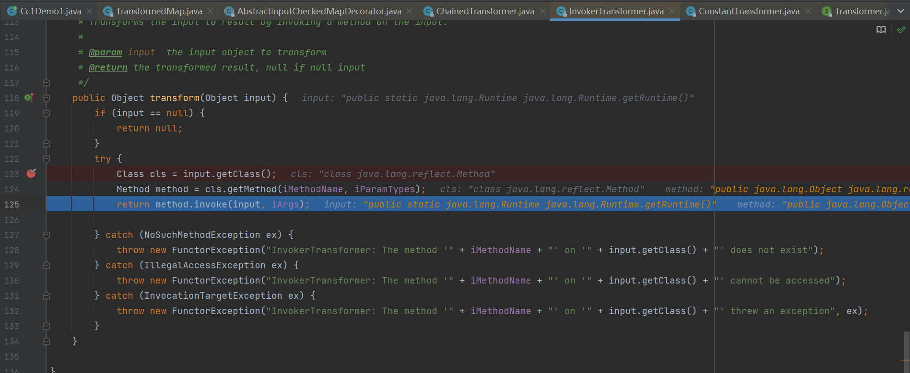Close the TransformedMap.java tab
The height and width of the screenshot is (373, 910).
210,11
